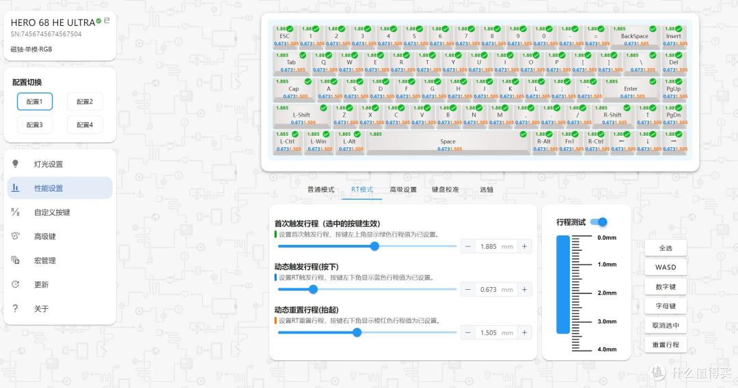Click the refresh icon beside 更新
The width and height of the screenshot is (738, 388).
coord(15,284)
